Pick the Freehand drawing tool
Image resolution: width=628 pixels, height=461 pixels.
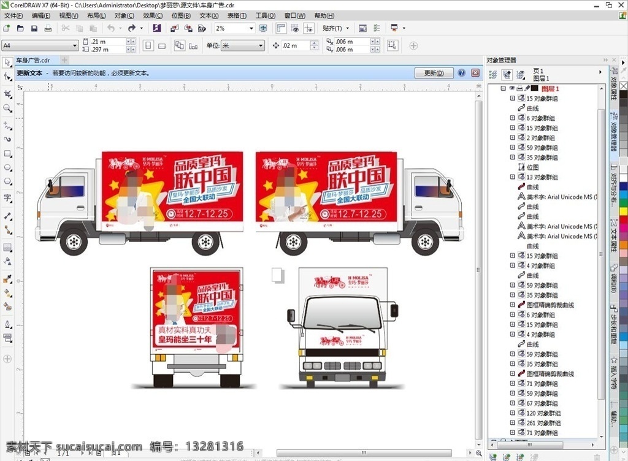point(7,126)
